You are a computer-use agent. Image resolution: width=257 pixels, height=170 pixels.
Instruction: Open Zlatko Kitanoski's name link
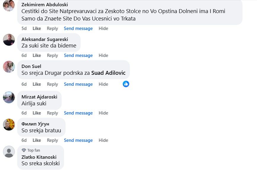(39, 157)
